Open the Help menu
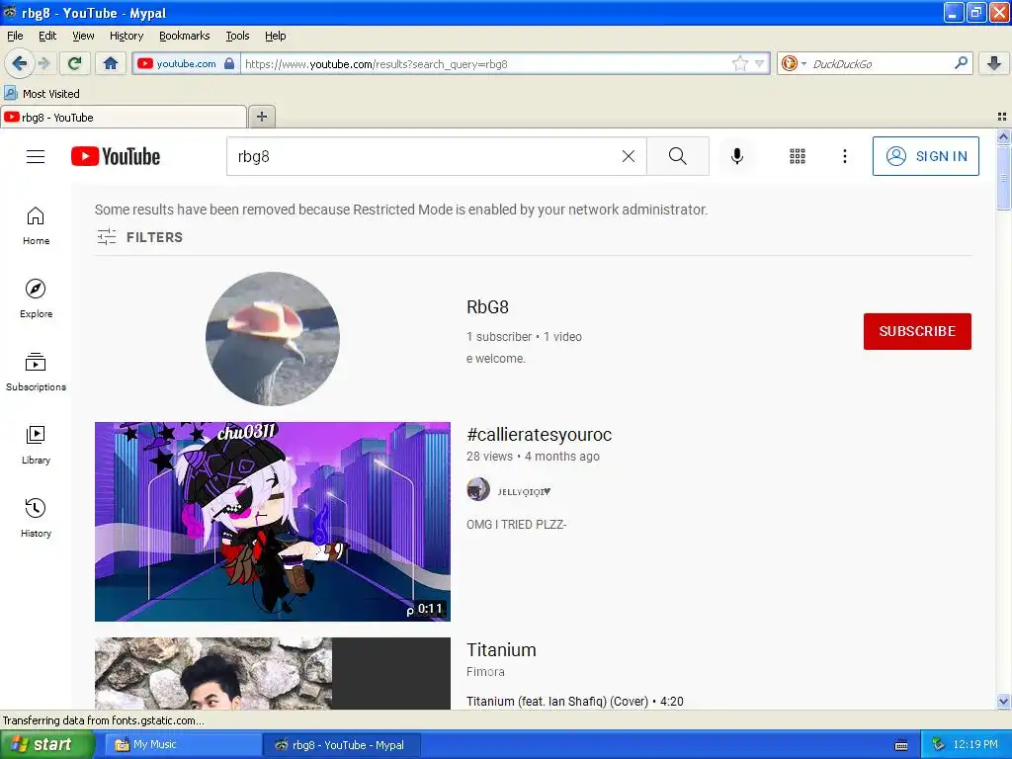The image size is (1012, 759). (x=276, y=36)
